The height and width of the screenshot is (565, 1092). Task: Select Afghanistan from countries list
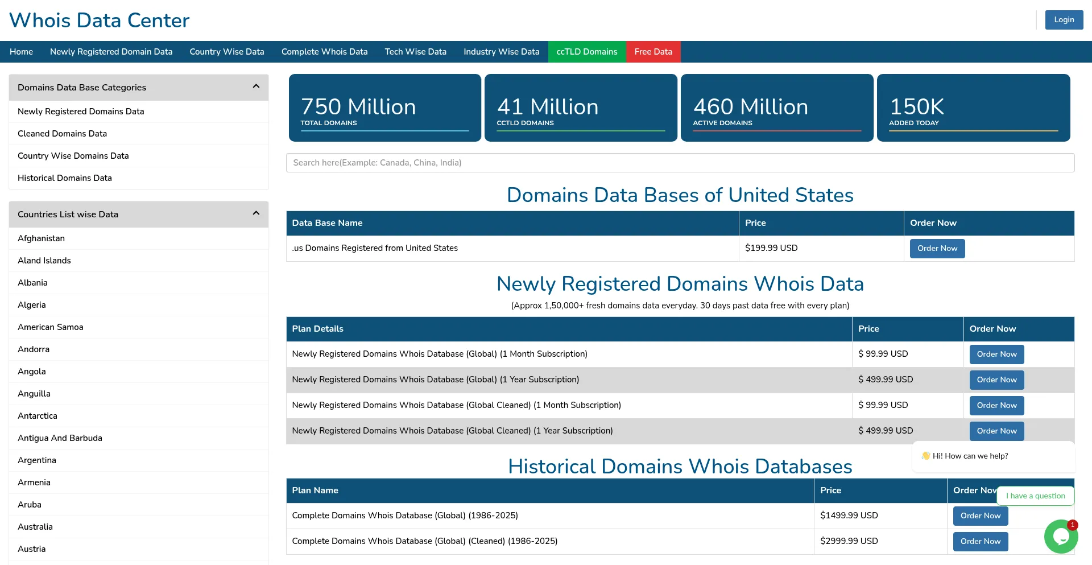click(139, 238)
